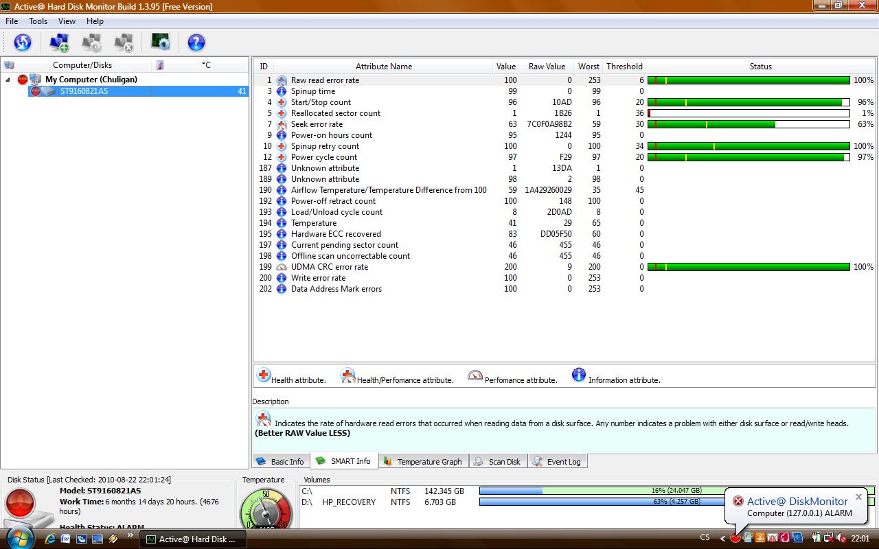Sort by the Attribute Name column header
This screenshot has height=549, width=879.
click(383, 67)
